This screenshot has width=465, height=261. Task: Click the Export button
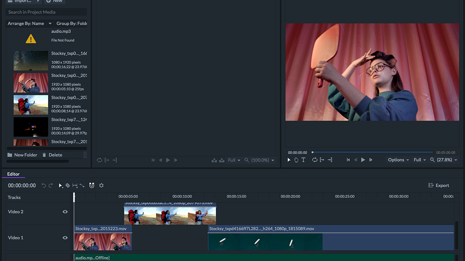[x=439, y=186]
